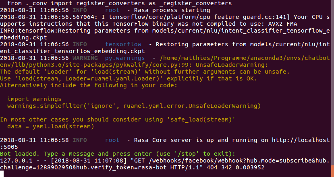Image resolution: width=334 pixels, height=177 pixels.
Task: Click 'env/lib/python3.6/site-packages/pykwalify/core.py:99:' path
Action: [96, 65]
